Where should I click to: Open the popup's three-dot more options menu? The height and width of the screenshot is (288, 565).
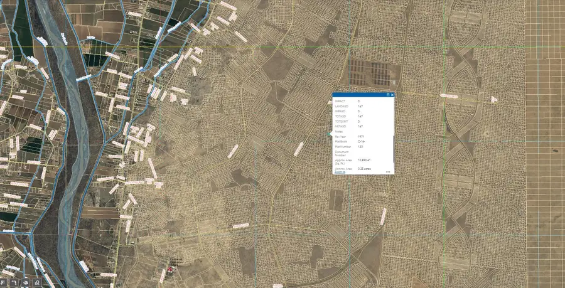[389, 171]
